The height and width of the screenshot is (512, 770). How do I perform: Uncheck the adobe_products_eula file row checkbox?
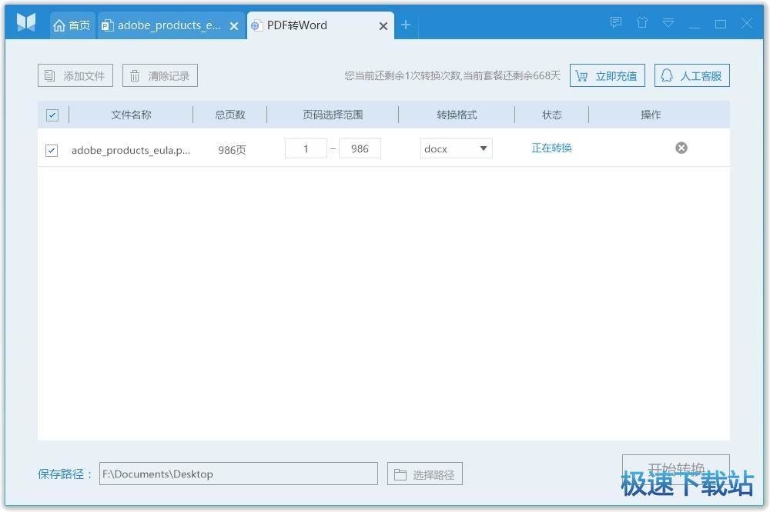click(x=52, y=151)
